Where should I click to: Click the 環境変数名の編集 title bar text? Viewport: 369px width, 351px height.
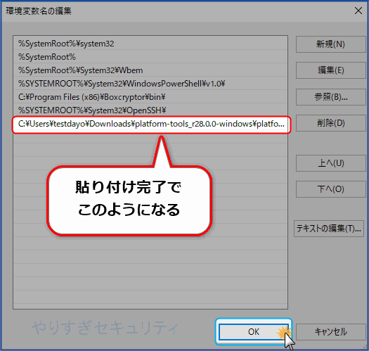(x=39, y=11)
